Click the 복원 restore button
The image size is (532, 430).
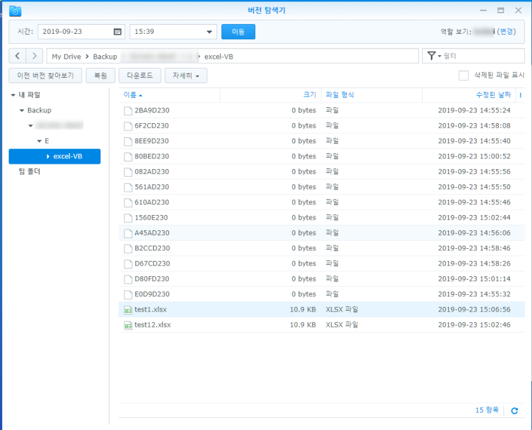(100, 75)
